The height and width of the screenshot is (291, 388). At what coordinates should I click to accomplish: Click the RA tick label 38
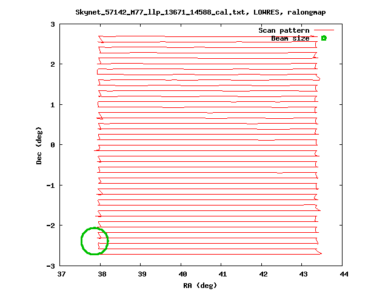point(102,274)
